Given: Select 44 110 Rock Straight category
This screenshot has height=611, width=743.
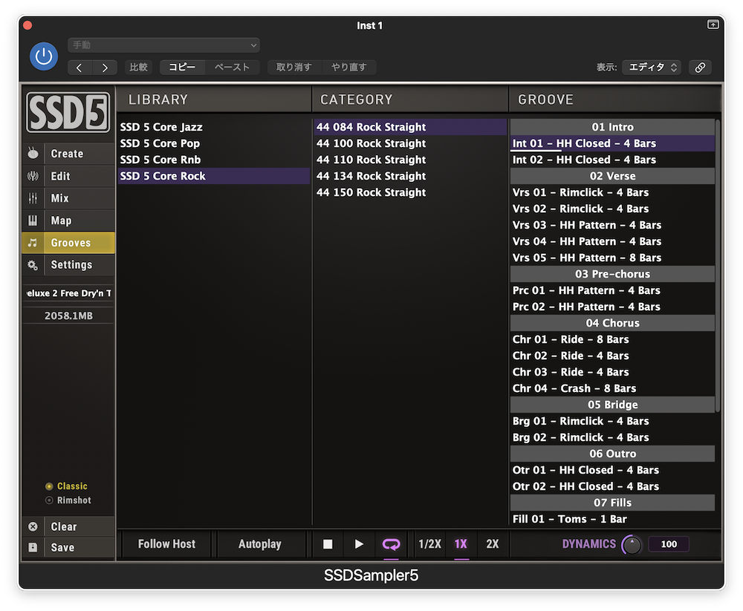Looking at the screenshot, I should 410,160.
